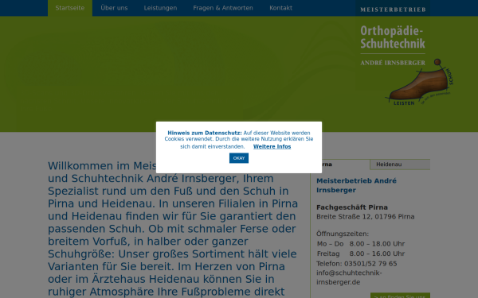Click 'Öffnungszeiten:' label
This screenshot has width=478, height=298.
(343, 234)
